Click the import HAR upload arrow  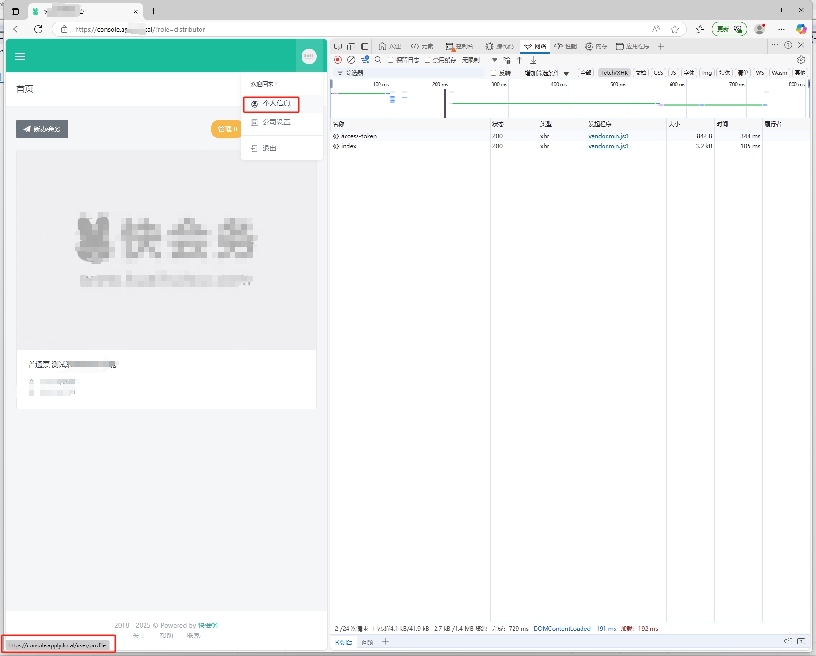pos(520,60)
